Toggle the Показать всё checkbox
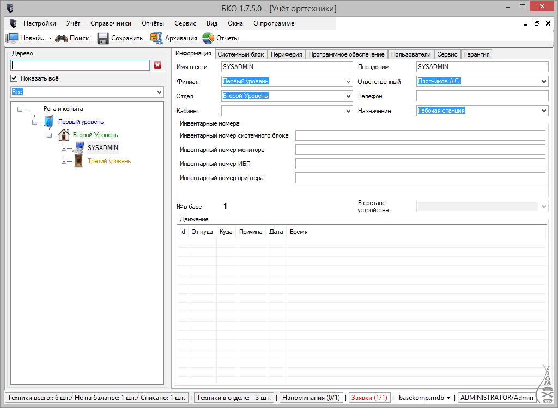Screen dimensions: 558x408 pos(14,78)
